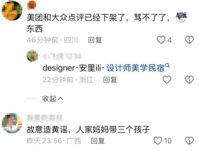Dislike the Sichuan comment via broken heart
This screenshot has height=151, width=199.
(x=189, y=40)
